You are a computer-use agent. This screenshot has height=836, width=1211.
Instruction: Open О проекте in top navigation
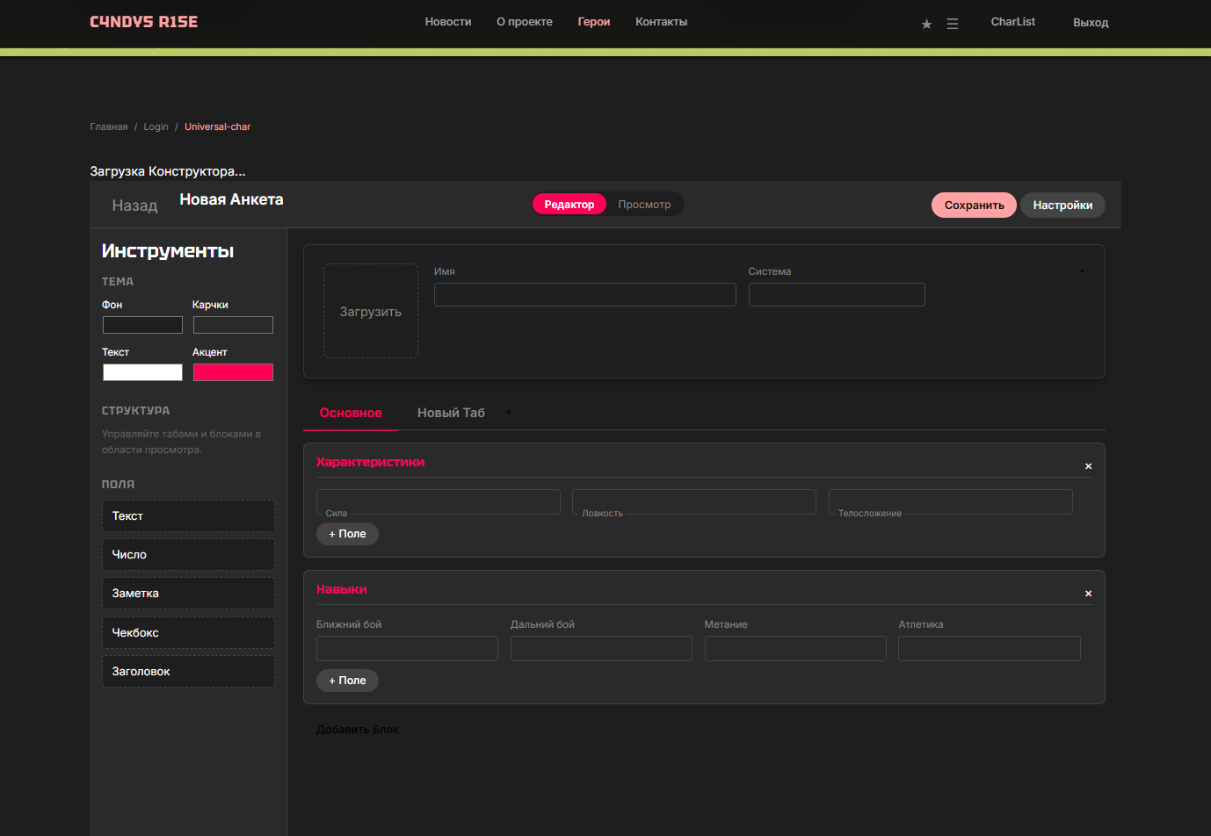tap(525, 22)
